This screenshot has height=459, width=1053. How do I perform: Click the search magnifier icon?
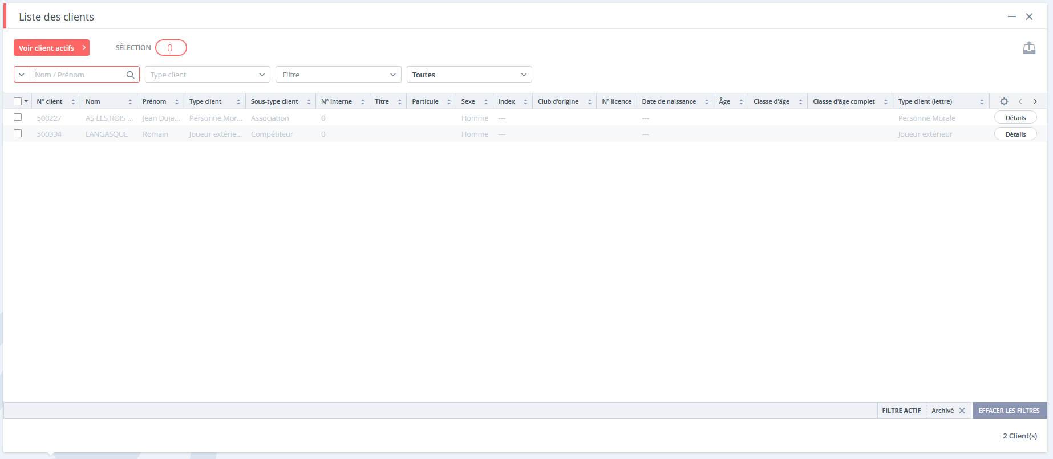coord(131,75)
